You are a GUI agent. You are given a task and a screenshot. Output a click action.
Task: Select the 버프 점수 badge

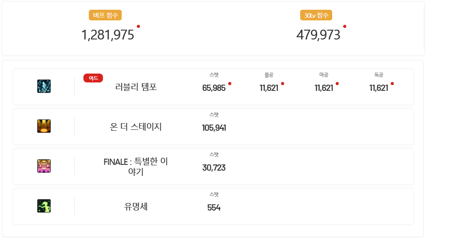[x=105, y=15]
